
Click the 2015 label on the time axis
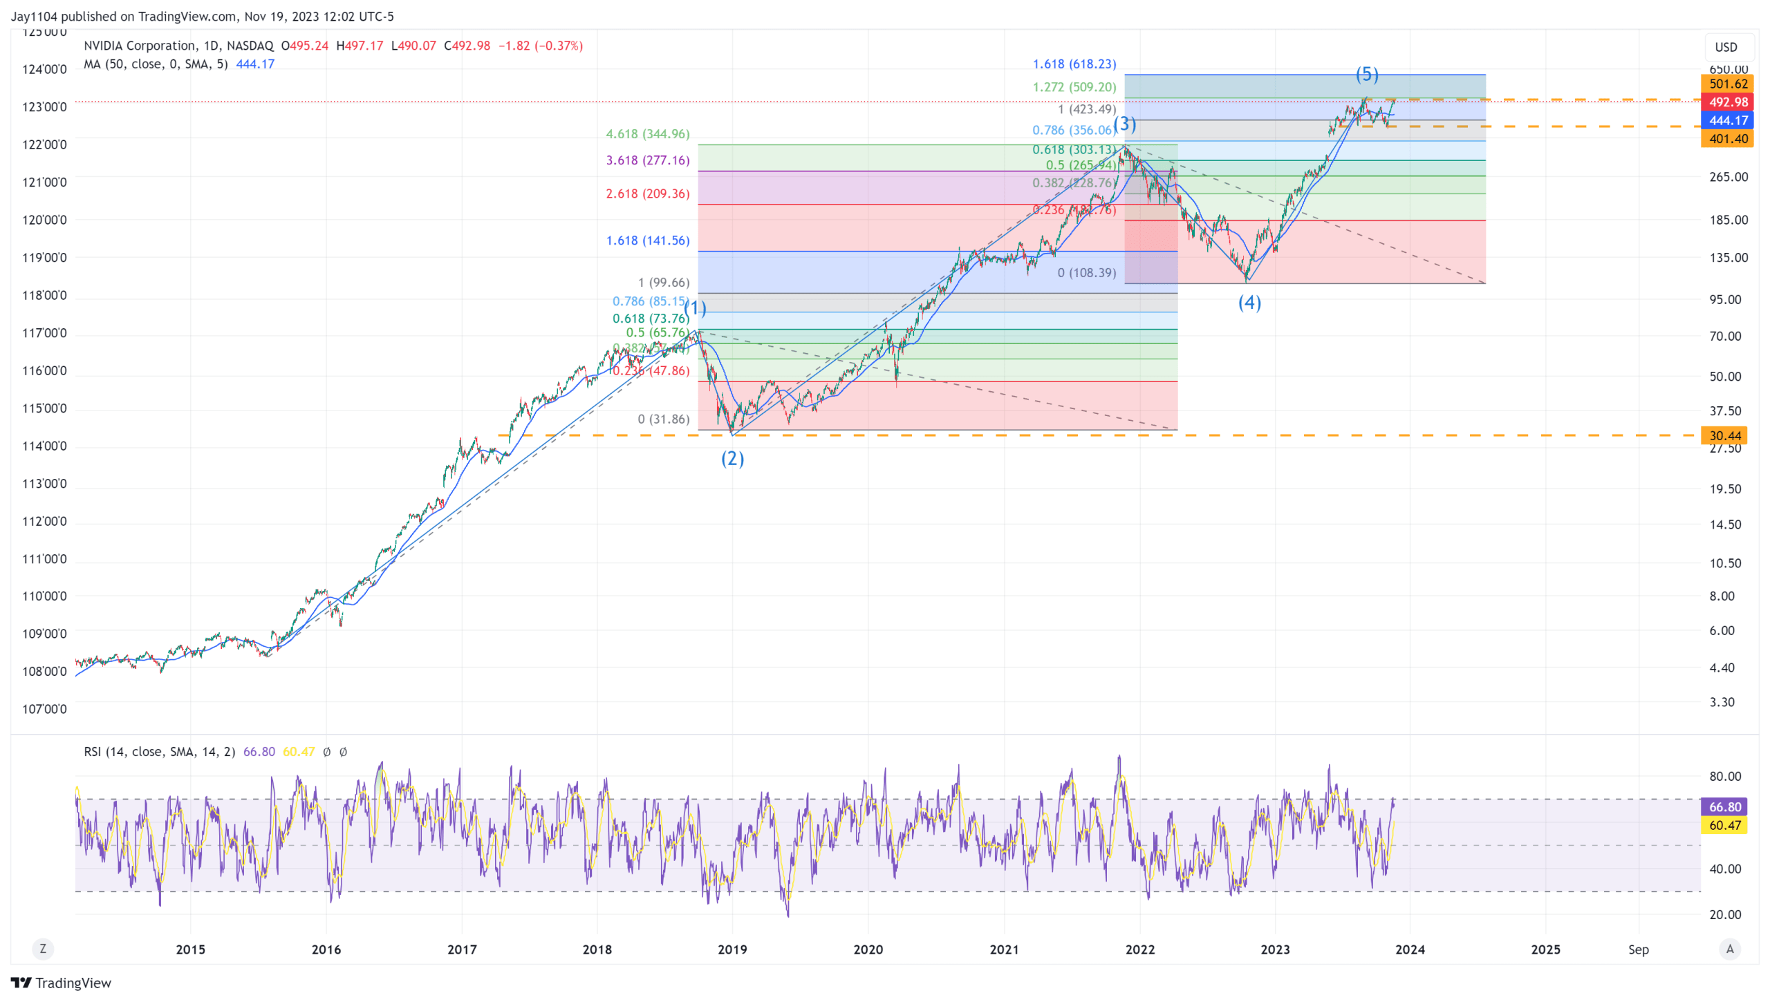click(x=190, y=949)
